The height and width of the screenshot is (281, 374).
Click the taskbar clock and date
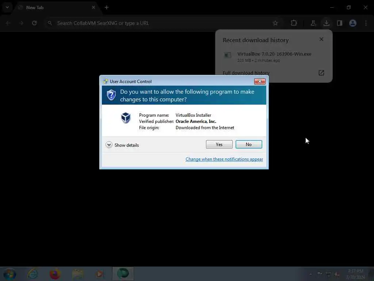tap(356, 274)
